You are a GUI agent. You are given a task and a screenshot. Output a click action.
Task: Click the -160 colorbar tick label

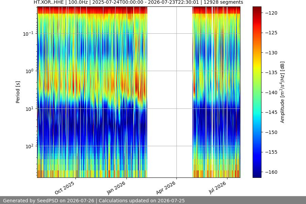point(271,172)
